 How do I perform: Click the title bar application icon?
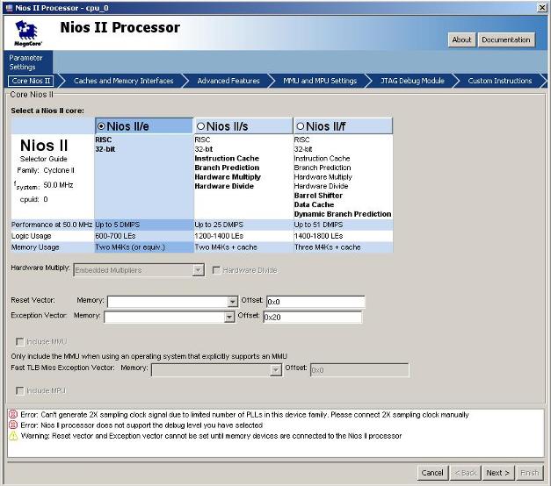(9, 7)
